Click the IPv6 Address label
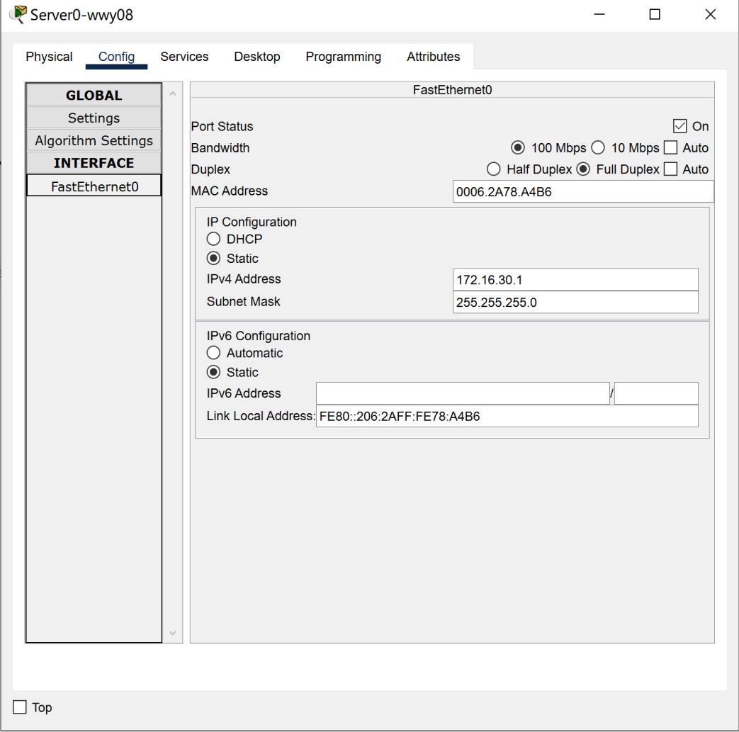 pyautogui.click(x=244, y=393)
